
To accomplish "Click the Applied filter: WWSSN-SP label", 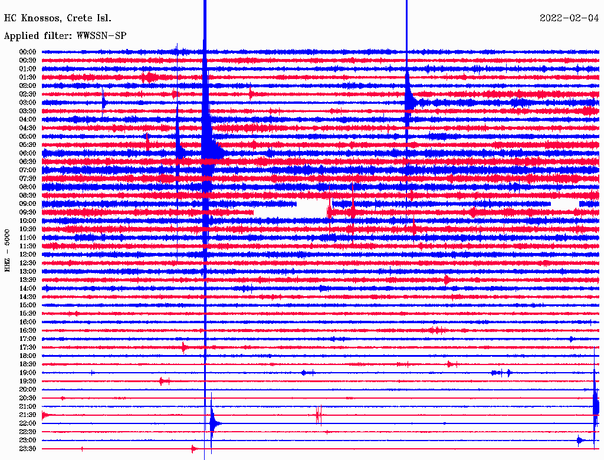I will tap(65, 36).
